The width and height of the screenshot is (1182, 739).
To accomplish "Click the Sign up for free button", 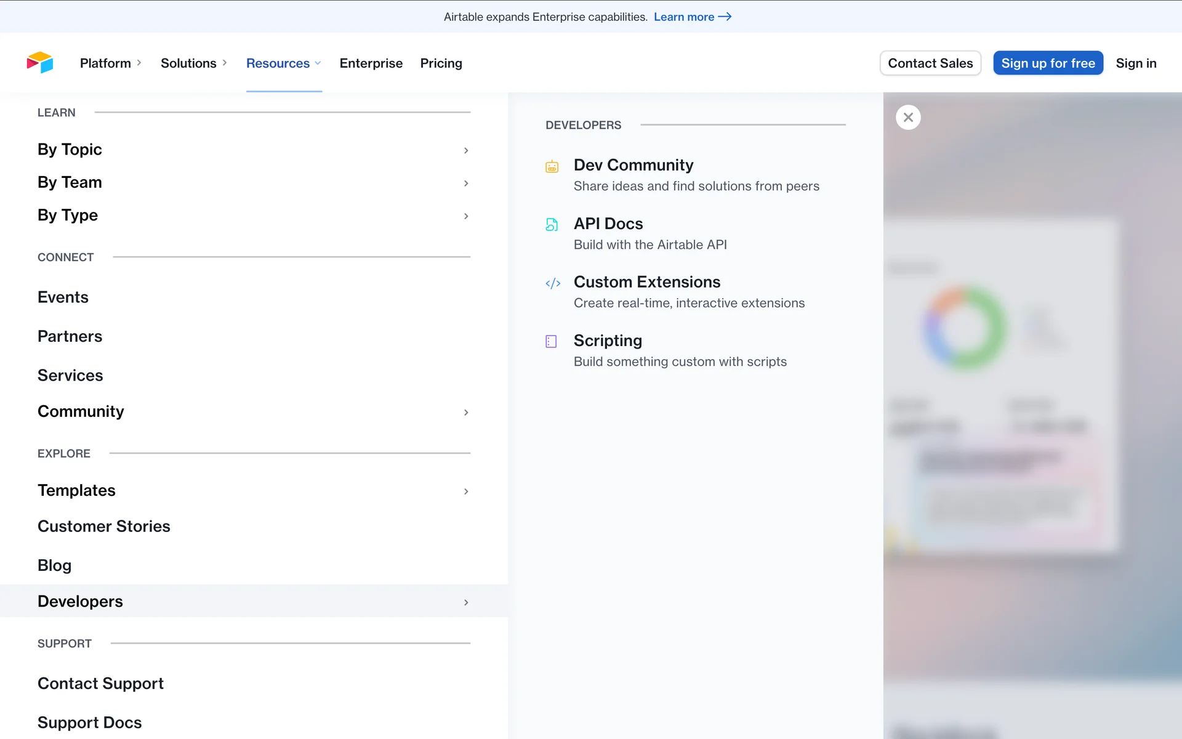I will click(x=1048, y=63).
